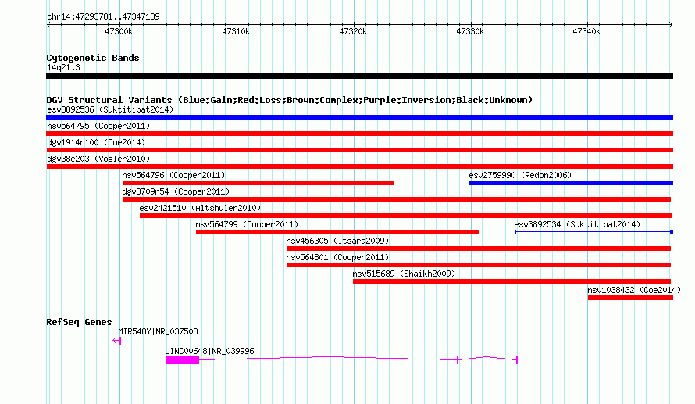This screenshot has width=695, height=404.
Task: Open esv2759990 (Redon2006) variant label
Action: point(520,175)
